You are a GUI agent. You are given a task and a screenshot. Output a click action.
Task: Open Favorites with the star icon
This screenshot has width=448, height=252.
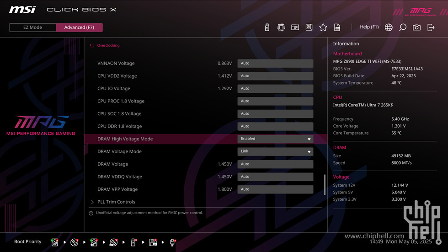323,27
